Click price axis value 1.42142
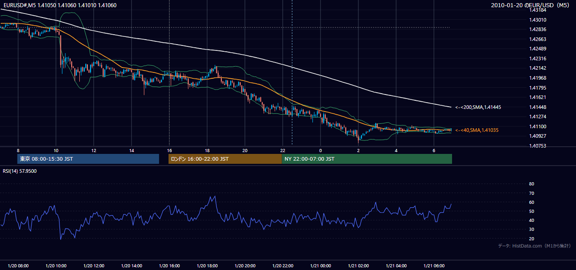This screenshot has height=270, width=576. 537,68
